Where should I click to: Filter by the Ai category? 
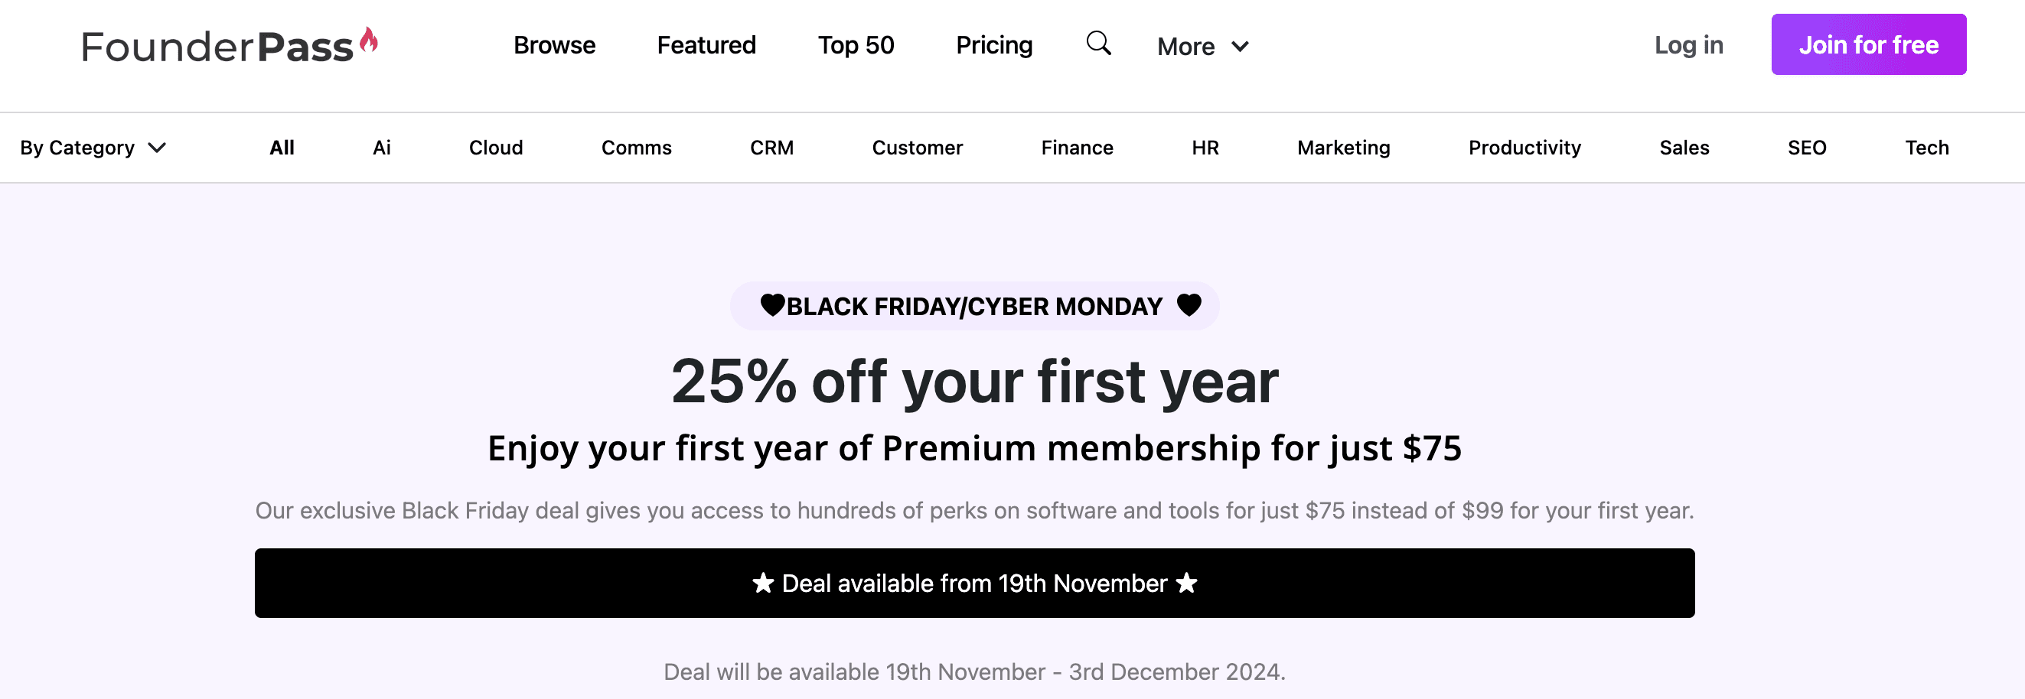click(x=381, y=148)
